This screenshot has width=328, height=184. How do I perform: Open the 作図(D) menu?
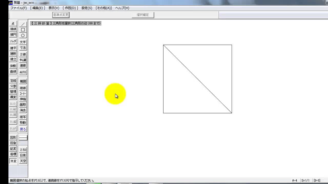coord(70,8)
